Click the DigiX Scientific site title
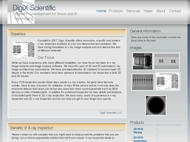The image size is (190, 142). coord(34,8)
